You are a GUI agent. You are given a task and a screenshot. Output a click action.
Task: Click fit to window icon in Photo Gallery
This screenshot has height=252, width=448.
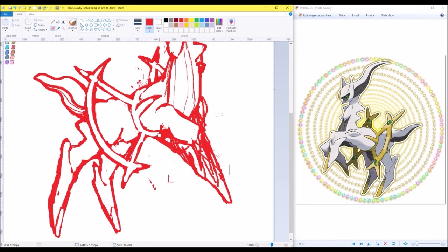pos(405,244)
